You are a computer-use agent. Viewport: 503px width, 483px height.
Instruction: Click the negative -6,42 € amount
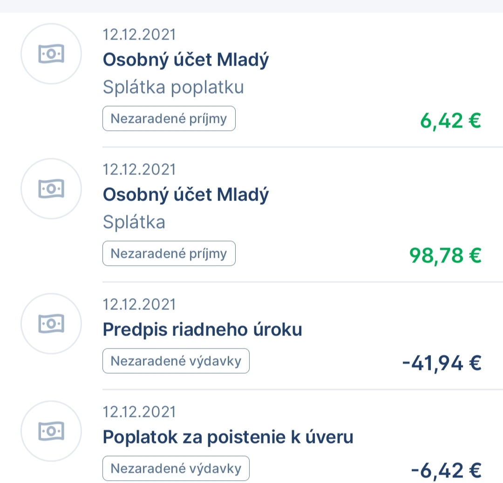(x=446, y=470)
